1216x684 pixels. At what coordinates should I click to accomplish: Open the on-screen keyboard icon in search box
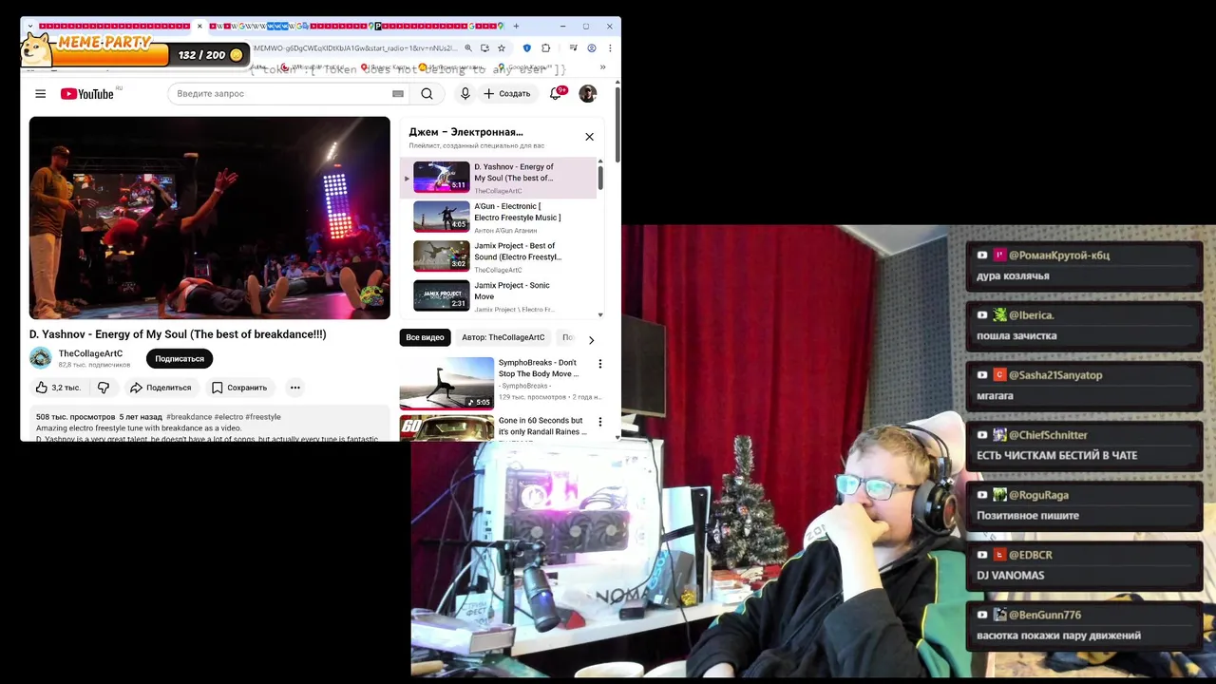click(398, 93)
